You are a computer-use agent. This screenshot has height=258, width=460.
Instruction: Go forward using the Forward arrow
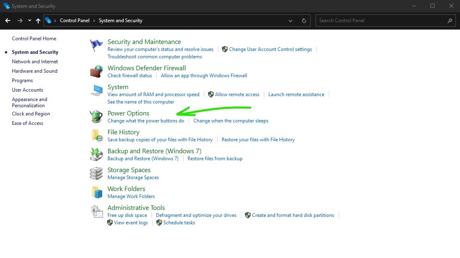pos(20,21)
